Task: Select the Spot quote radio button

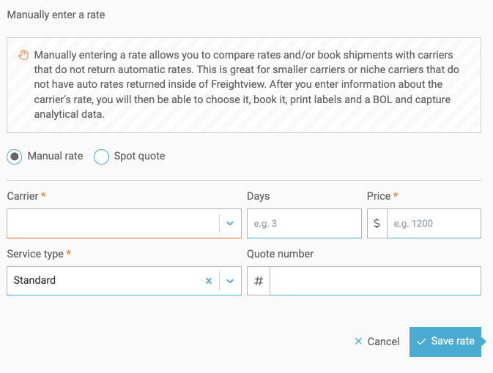Action: click(101, 157)
